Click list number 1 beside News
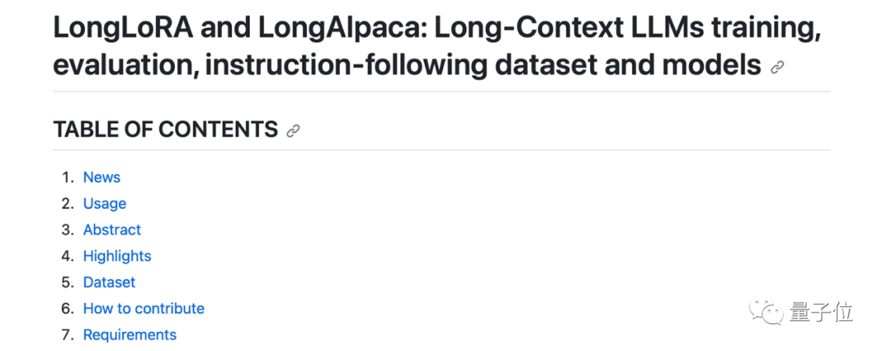This screenshot has height=351, width=882. pos(67,177)
